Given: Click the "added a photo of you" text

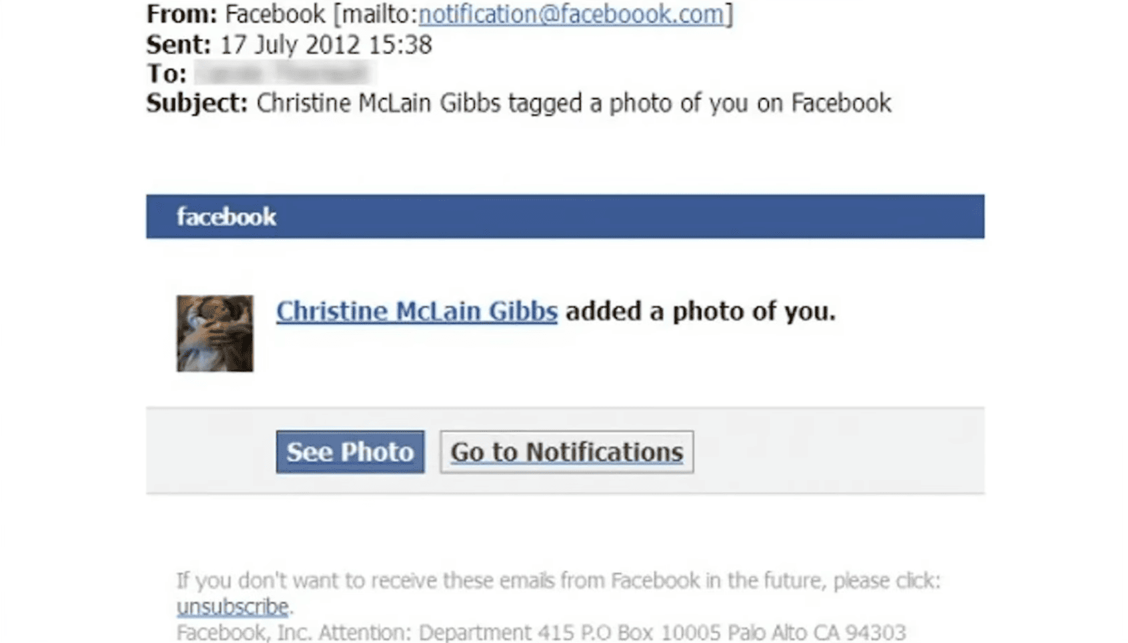Looking at the screenshot, I should 700,311.
